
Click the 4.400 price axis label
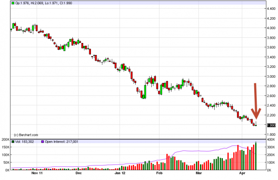click(x=271, y=9)
